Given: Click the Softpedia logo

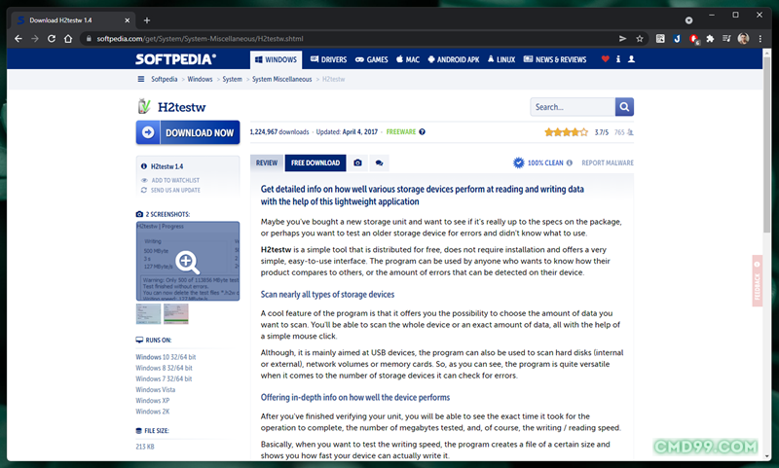Looking at the screenshot, I should 175,59.
